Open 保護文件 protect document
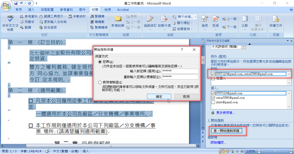The height and width of the screenshot is (154, 294). click(x=276, y=22)
